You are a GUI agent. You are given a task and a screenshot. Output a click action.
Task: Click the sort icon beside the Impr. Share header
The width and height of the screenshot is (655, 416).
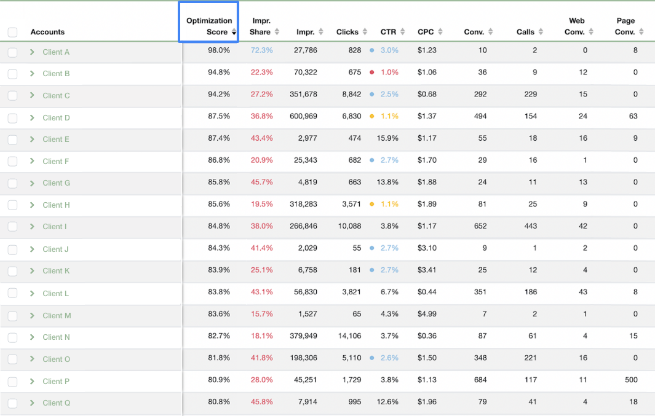click(x=276, y=32)
